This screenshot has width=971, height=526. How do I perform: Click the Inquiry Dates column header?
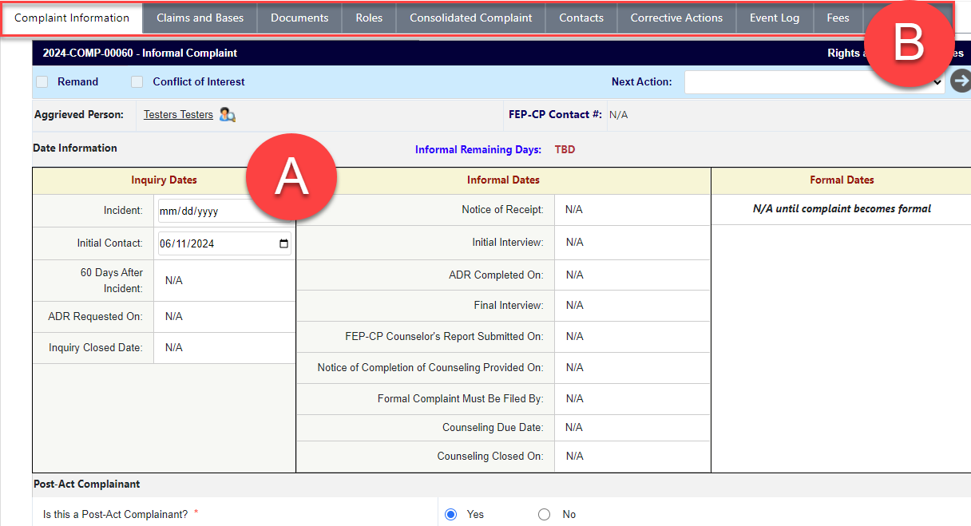(x=164, y=180)
